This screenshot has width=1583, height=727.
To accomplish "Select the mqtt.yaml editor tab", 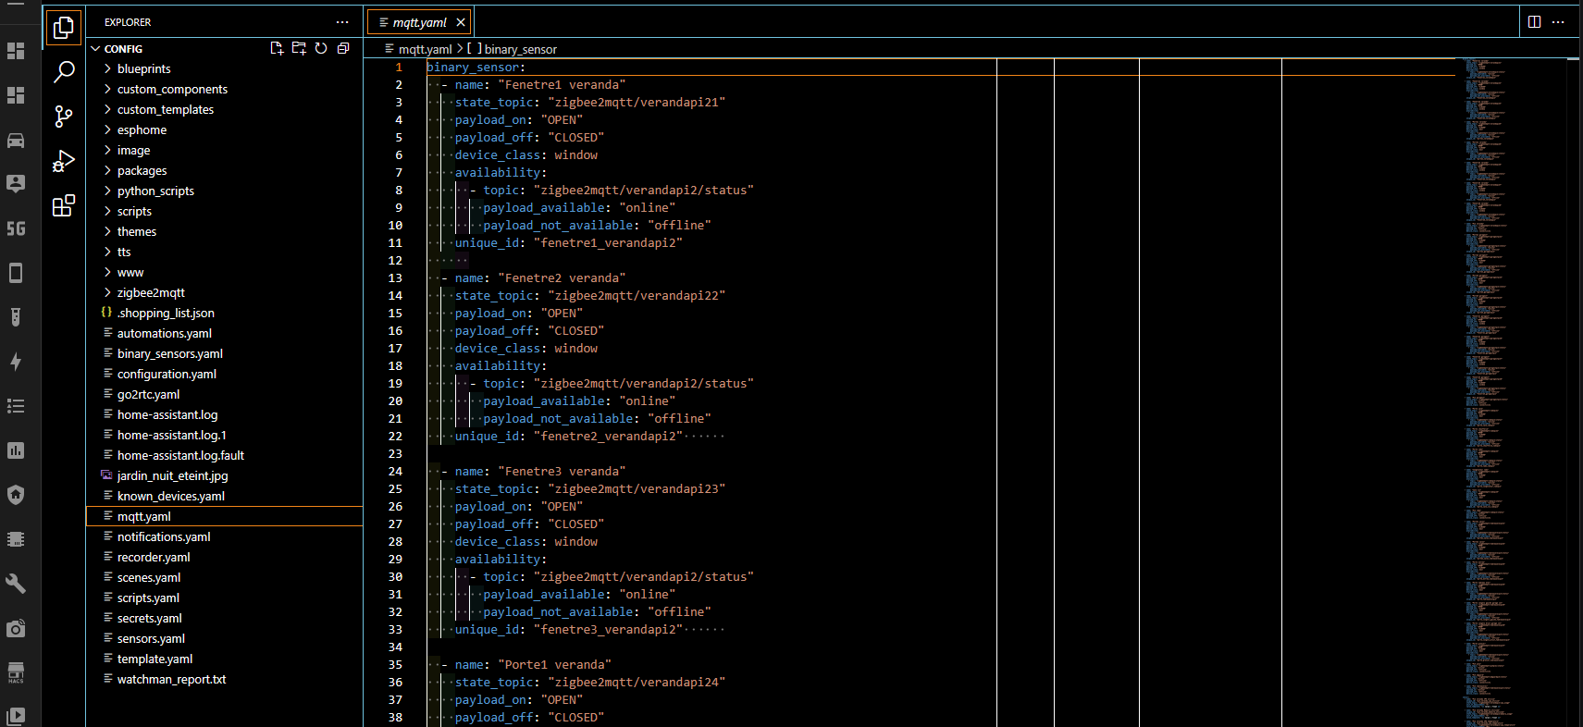I will click(x=418, y=22).
